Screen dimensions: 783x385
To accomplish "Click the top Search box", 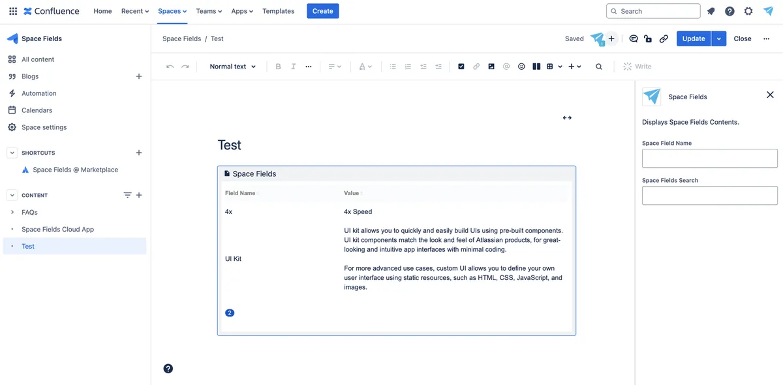I will click(x=653, y=11).
